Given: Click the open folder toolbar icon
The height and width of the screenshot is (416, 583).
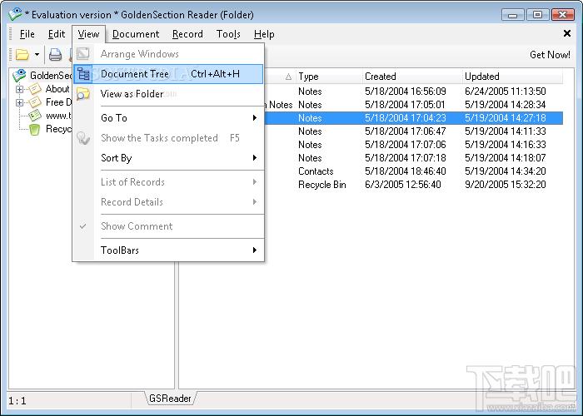Looking at the screenshot, I should point(22,55).
